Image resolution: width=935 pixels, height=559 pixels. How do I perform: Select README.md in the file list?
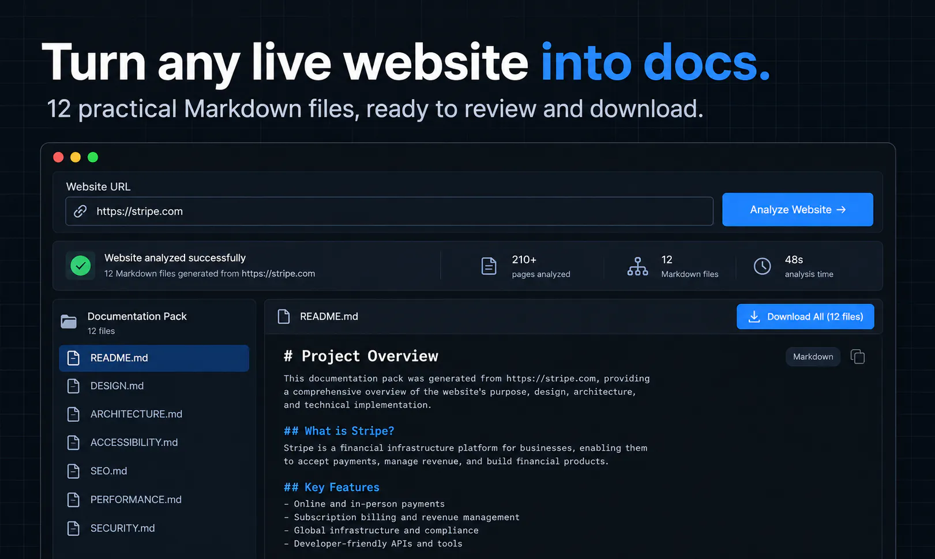[154, 358]
